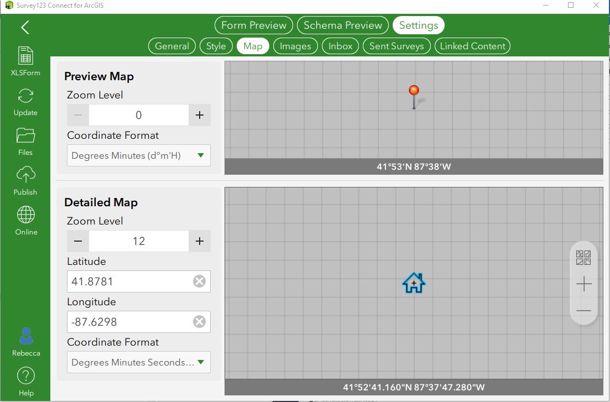This screenshot has width=610, height=402.
Task: Click the preview coordinates 41°53'N 87°38'W
Action: point(414,166)
